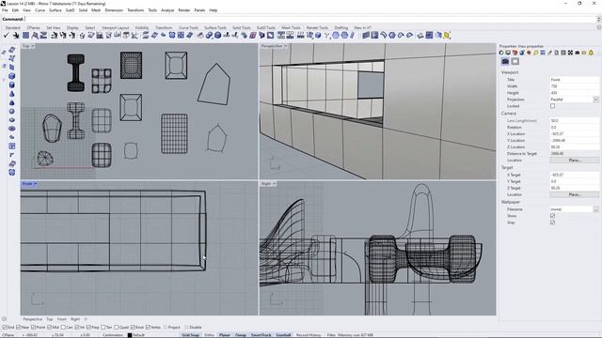This screenshot has width=602, height=338.
Task: Open the Right viewport title menu arrow
Action: coord(274,184)
